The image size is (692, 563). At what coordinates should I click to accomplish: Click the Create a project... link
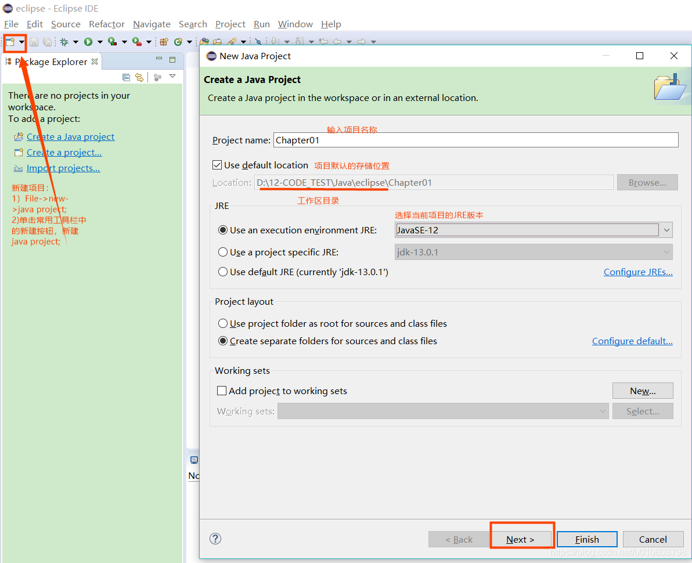pos(64,153)
